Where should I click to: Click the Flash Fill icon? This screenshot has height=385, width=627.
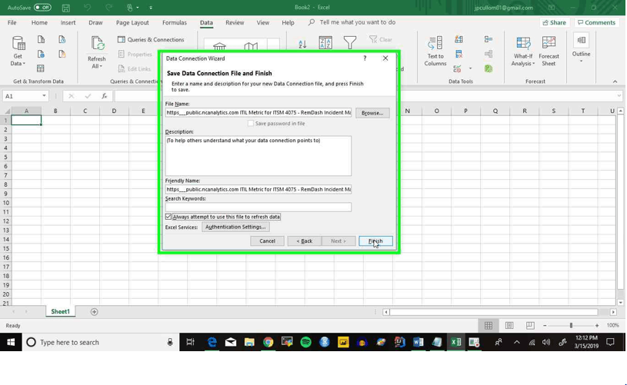(x=459, y=39)
